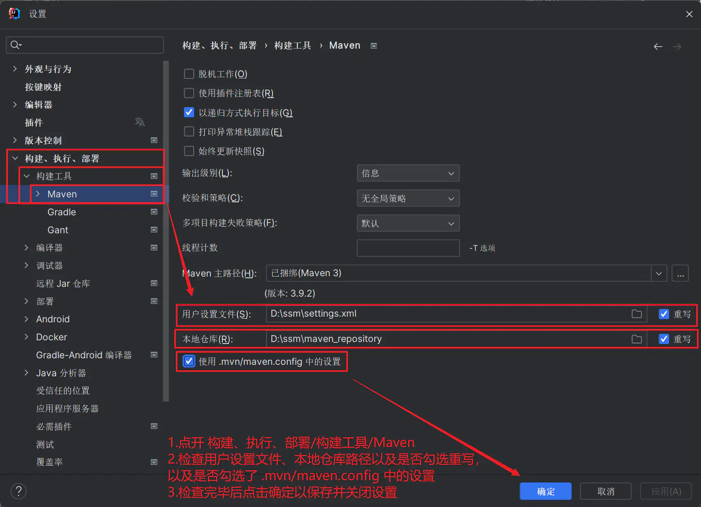Expand 外观与行为 tree node
Image resolution: width=701 pixels, height=507 pixels.
(x=15, y=69)
